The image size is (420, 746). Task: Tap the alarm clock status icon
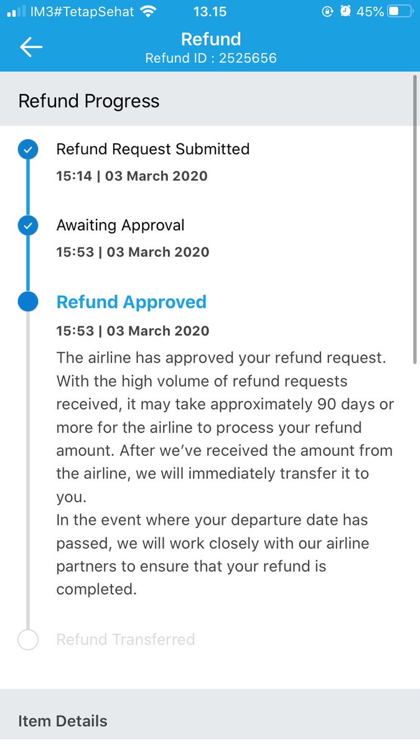(345, 11)
